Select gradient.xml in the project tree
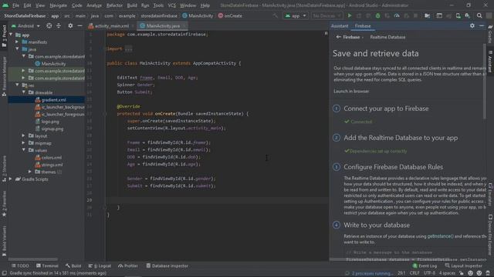 click(53, 100)
